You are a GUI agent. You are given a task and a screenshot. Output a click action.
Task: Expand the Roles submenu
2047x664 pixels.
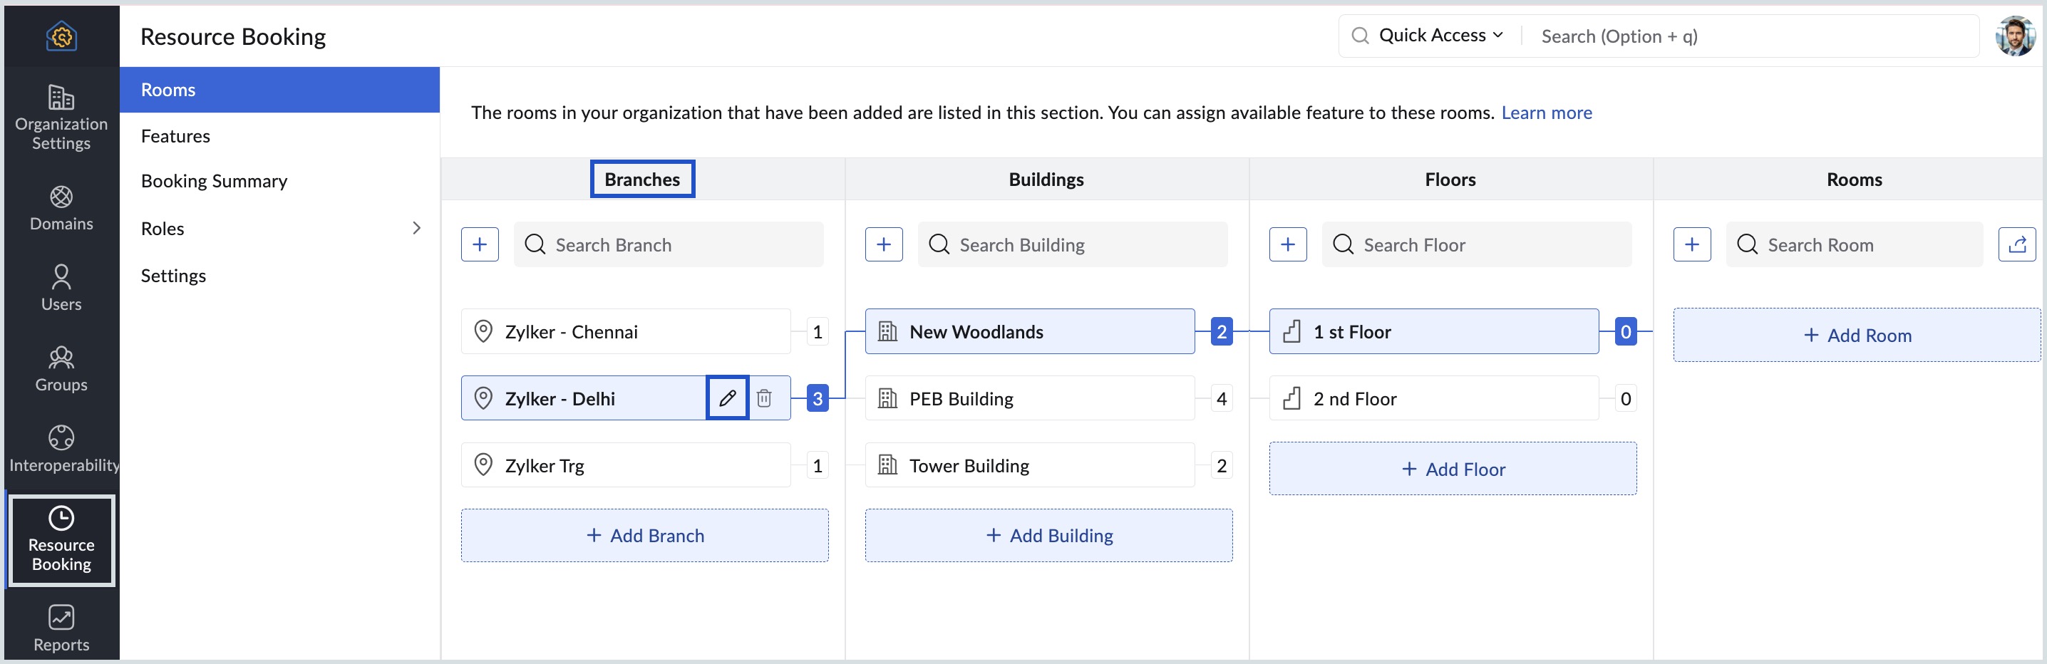[x=416, y=229]
